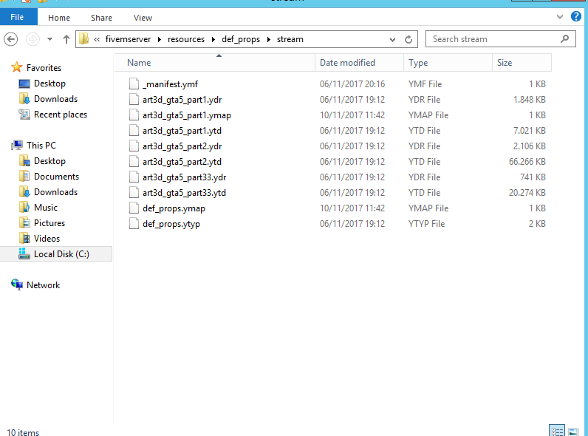Click the def_props.ymap file icon
This screenshot has width=588, height=436.
[x=134, y=208]
